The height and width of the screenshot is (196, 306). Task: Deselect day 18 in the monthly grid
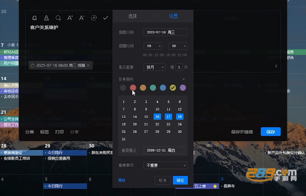180,117
